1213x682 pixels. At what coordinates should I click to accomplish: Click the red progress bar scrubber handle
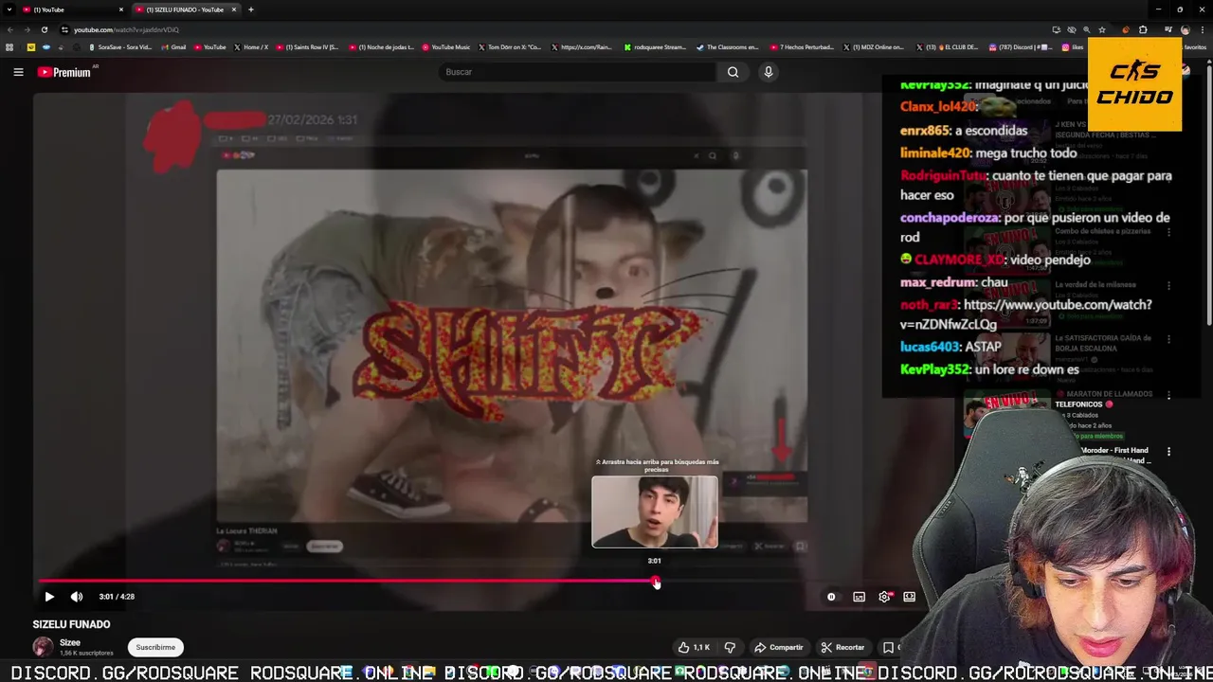(x=656, y=582)
